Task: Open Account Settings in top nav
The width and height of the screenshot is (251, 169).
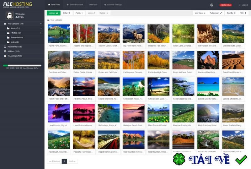Action: coord(113,5)
